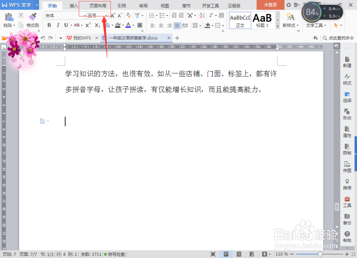357x258 pixels.
Task: Click the distributed alignment icon
Action: click(185, 25)
